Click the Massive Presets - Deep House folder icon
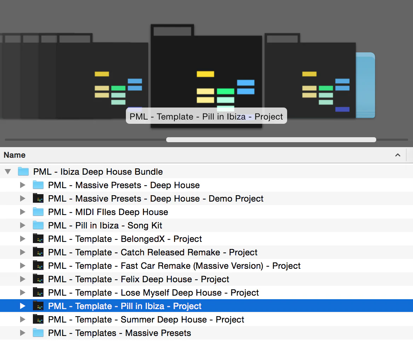 (38, 185)
